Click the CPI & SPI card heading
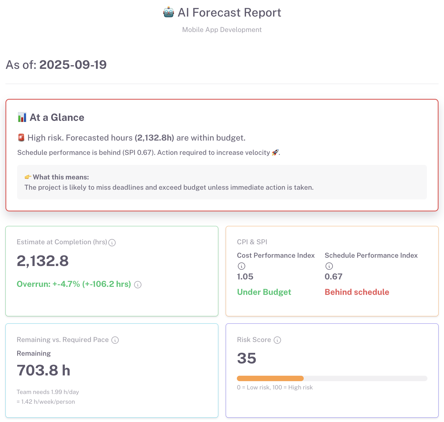Viewport: 444px width, 422px height. (x=252, y=242)
